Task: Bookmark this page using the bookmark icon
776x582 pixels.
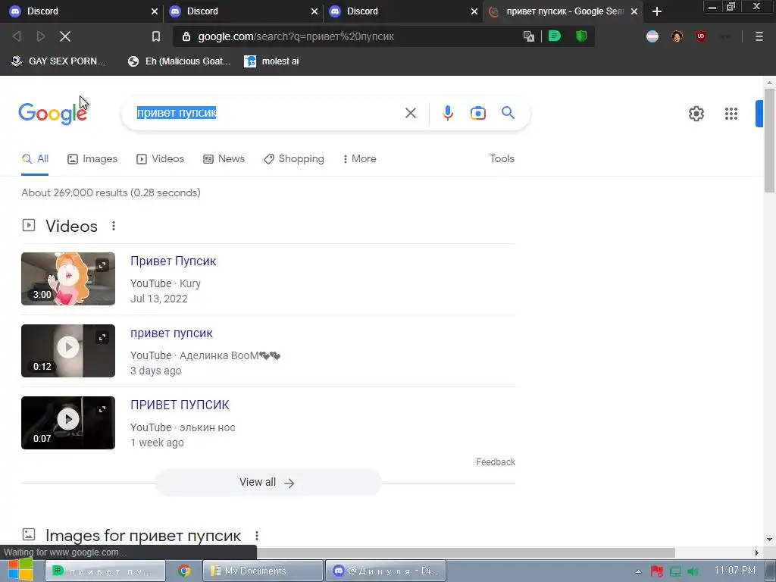Action: (x=156, y=36)
